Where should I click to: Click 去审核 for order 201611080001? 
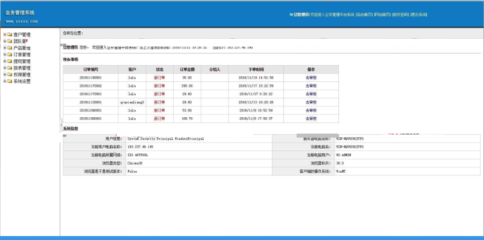click(311, 118)
